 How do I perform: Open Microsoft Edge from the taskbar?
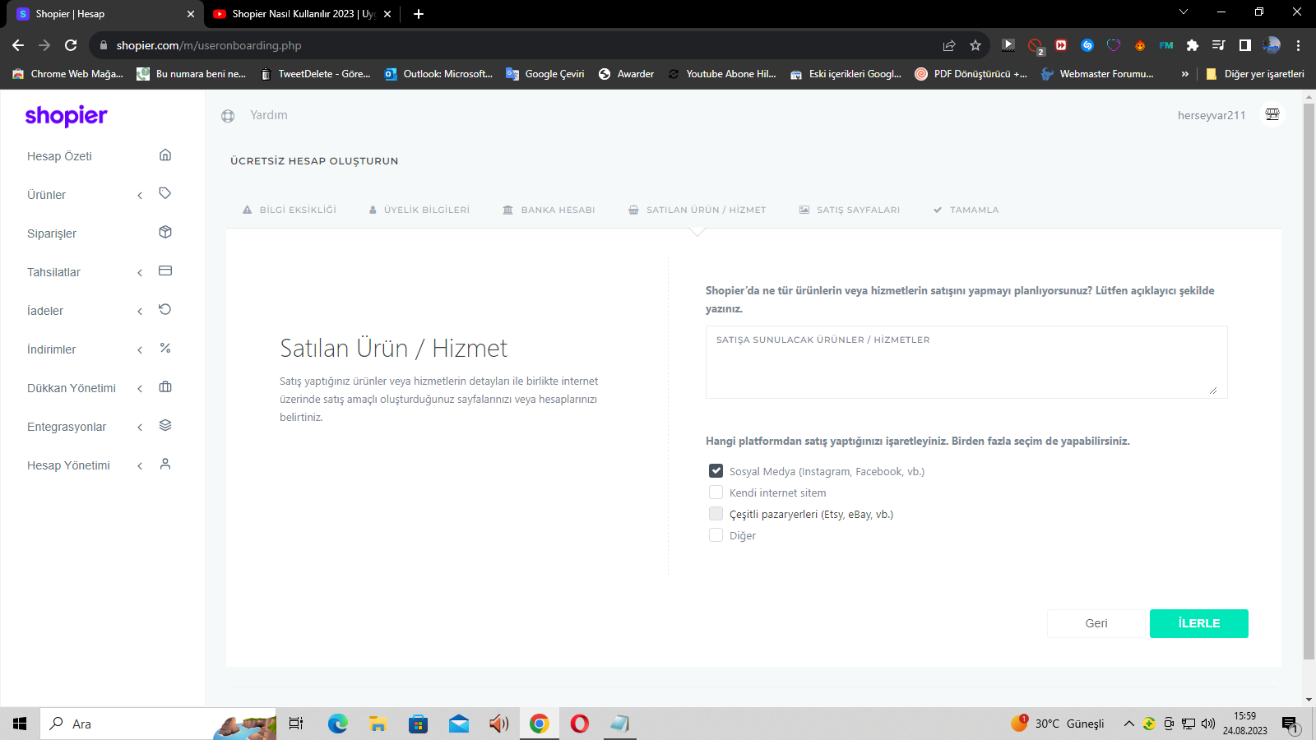[338, 724]
